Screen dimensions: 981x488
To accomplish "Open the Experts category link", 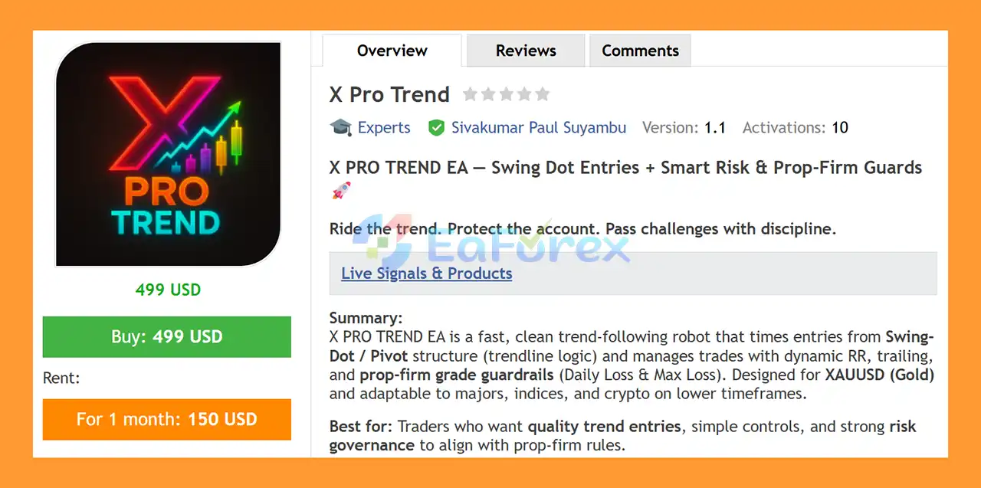I will click(384, 128).
